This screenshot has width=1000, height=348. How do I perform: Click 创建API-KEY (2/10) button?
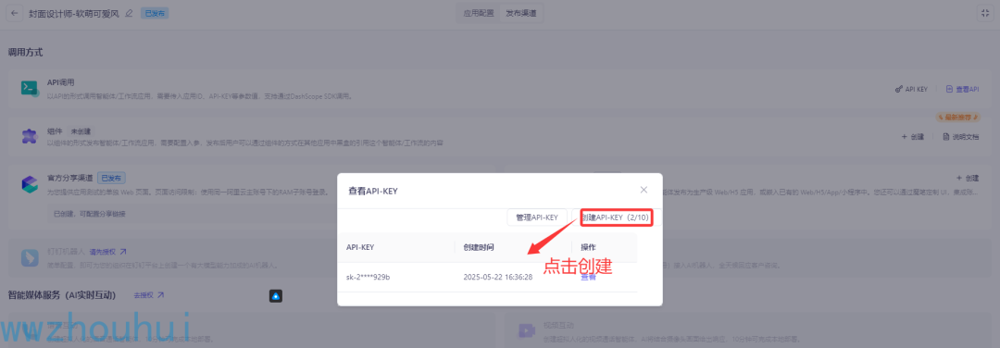click(x=616, y=217)
